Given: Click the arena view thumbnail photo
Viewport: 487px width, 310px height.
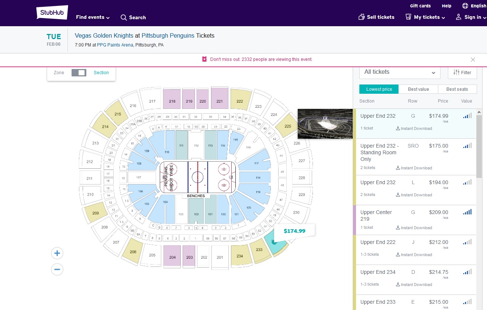Looking at the screenshot, I should pos(325,124).
